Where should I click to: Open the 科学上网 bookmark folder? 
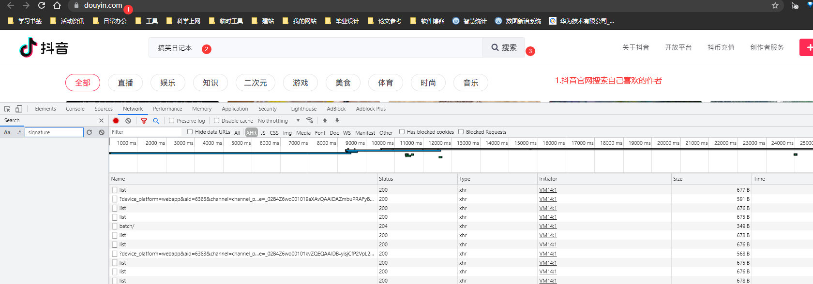[x=183, y=21]
